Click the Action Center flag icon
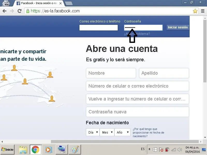 [x=161, y=150]
